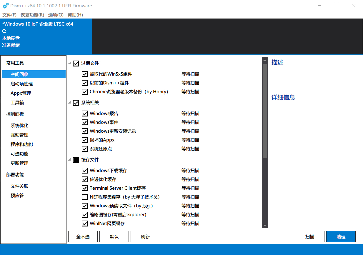Uncheck 被取代的WinSxS组件 checkbox
This screenshot has width=363, height=255.
tap(85, 74)
